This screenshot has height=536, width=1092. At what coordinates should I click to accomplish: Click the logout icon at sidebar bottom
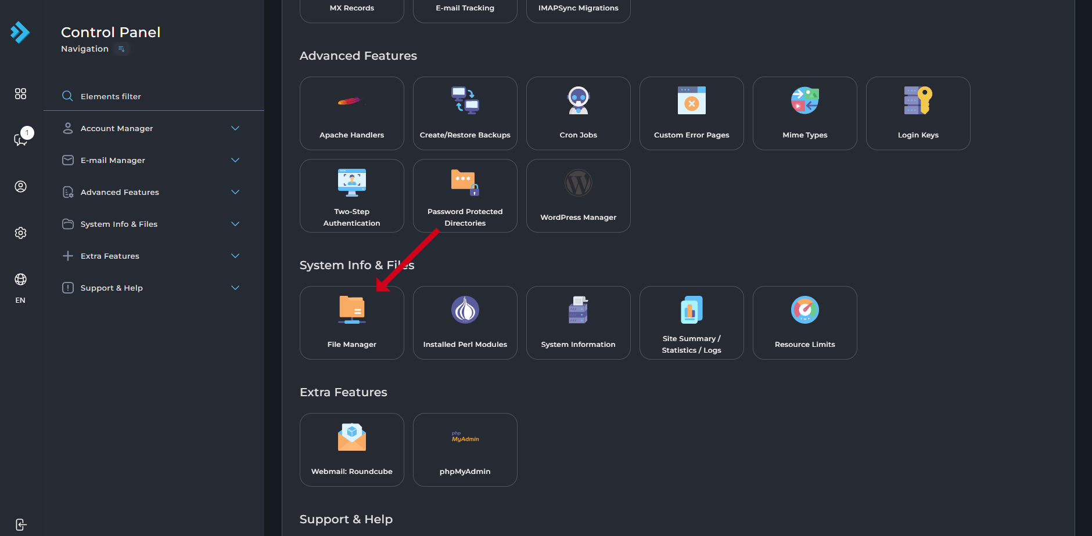pyautogui.click(x=21, y=524)
